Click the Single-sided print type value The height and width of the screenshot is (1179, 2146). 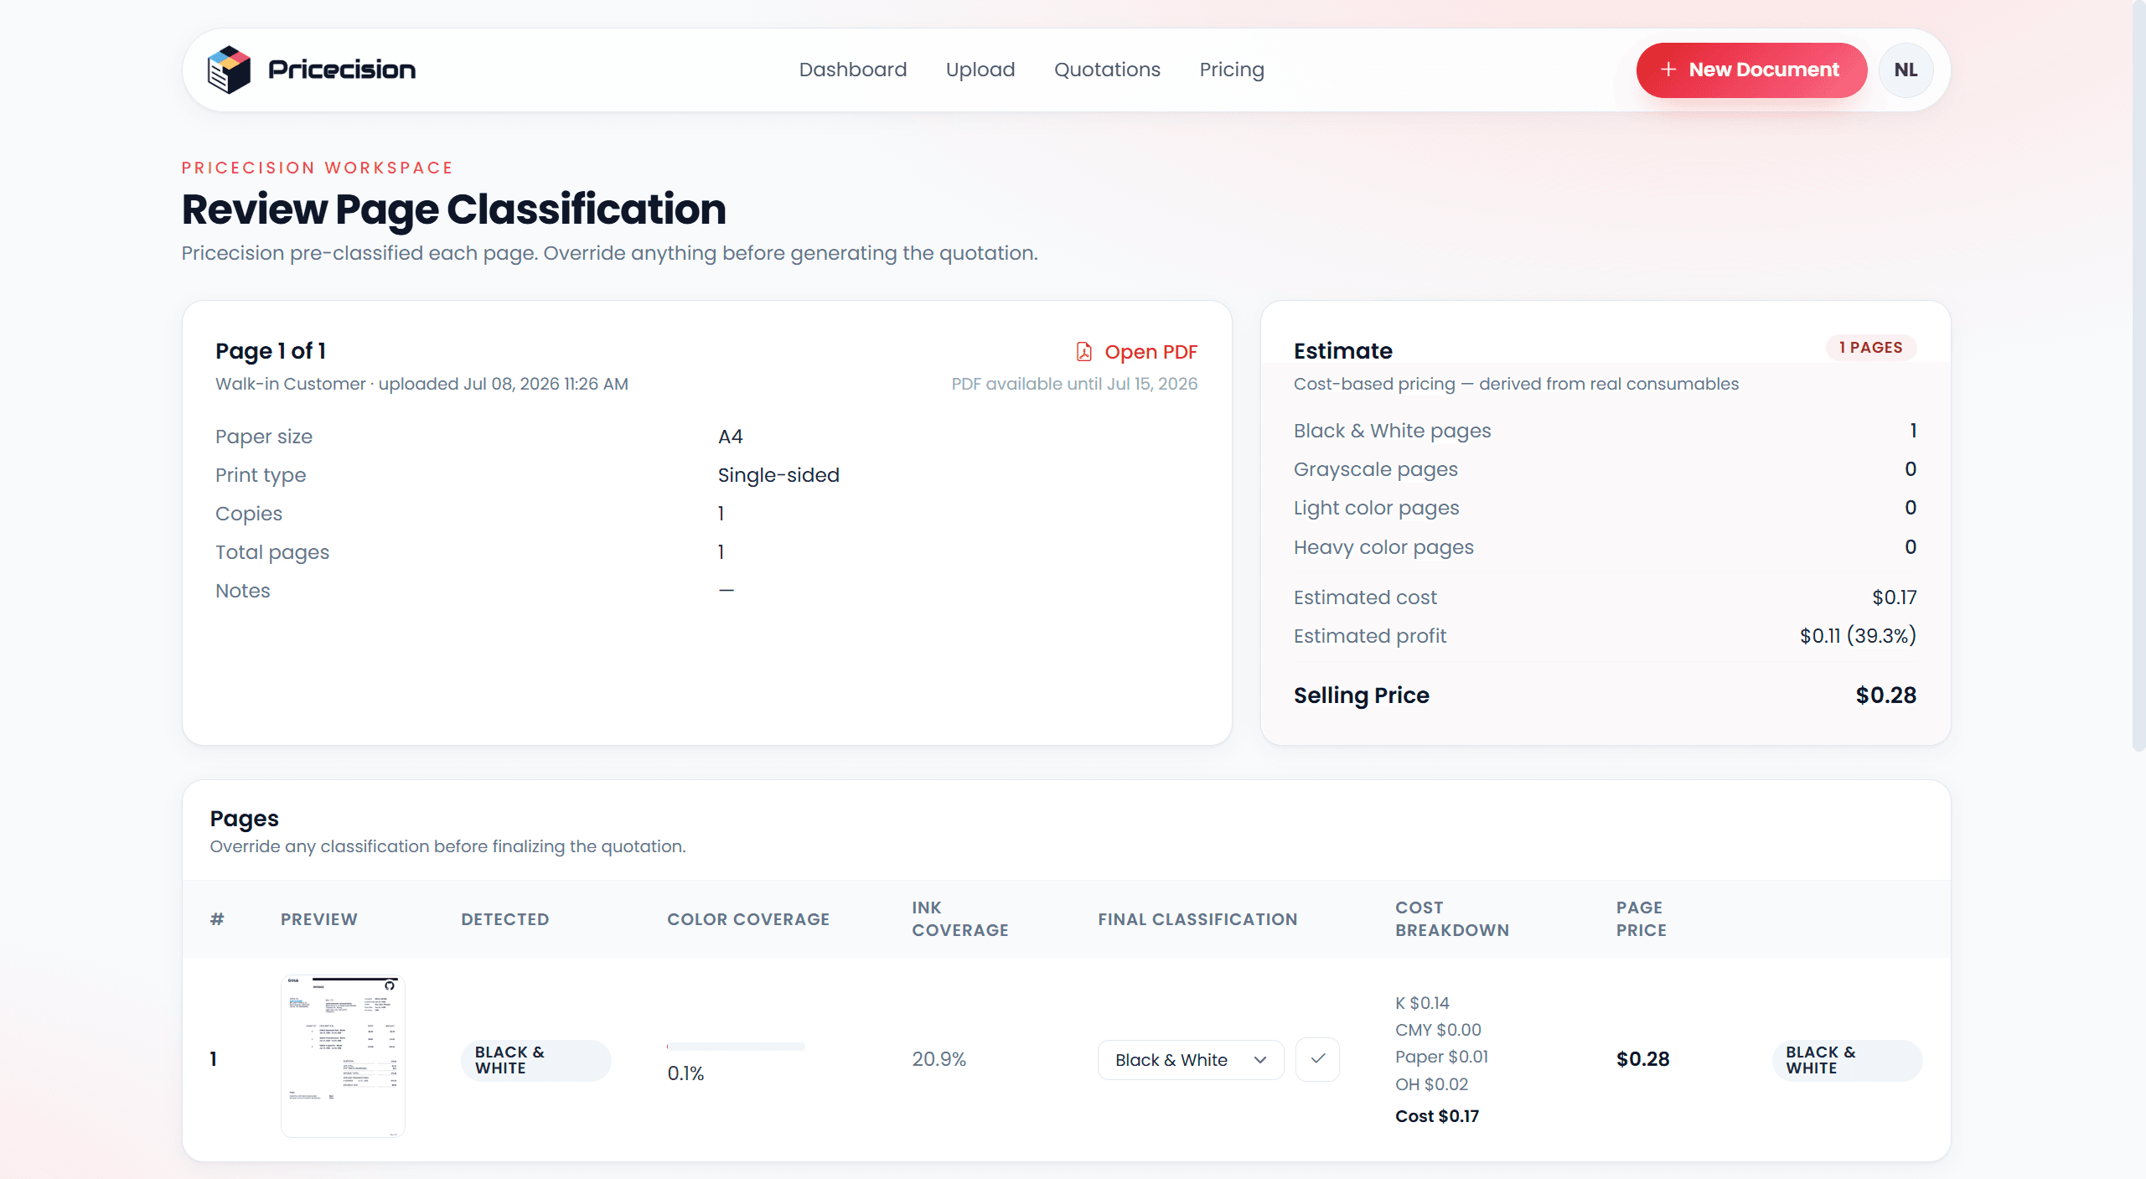pyautogui.click(x=778, y=475)
